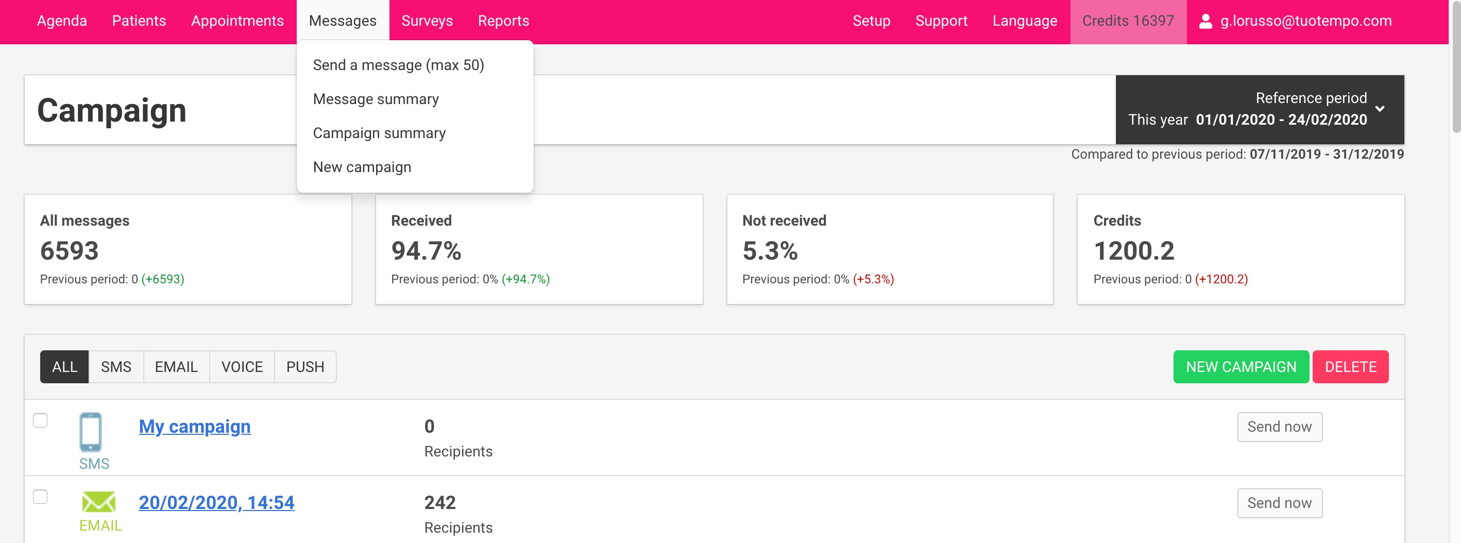Click Send now for My campaign

[1280, 427]
